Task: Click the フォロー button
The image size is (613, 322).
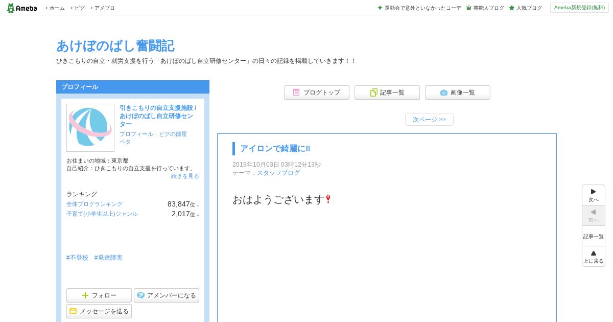Action: tap(99, 295)
